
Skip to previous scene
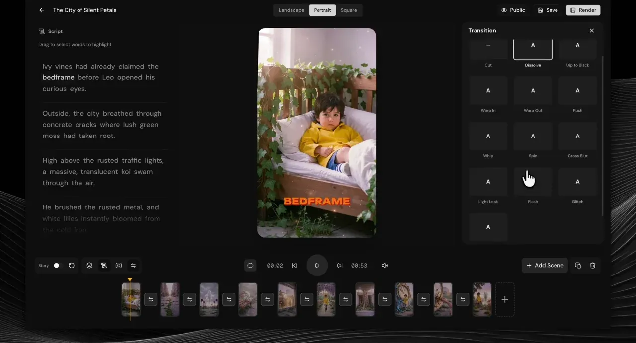[x=294, y=266]
